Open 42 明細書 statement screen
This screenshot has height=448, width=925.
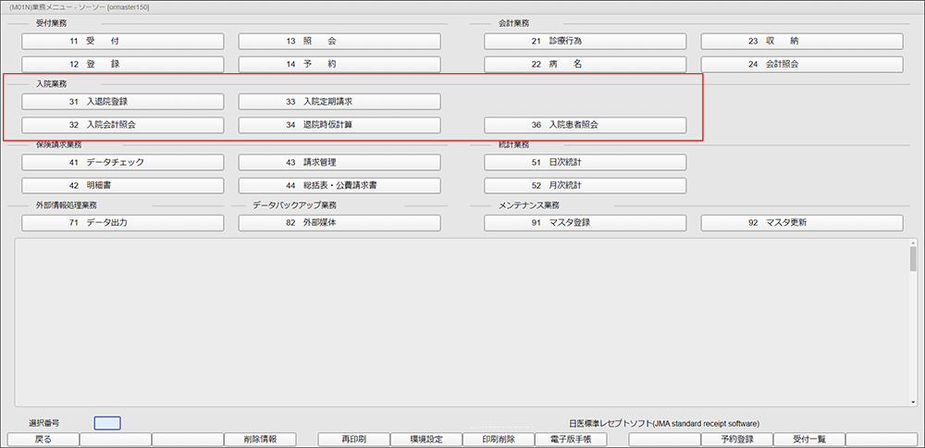pyautogui.click(x=123, y=185)
